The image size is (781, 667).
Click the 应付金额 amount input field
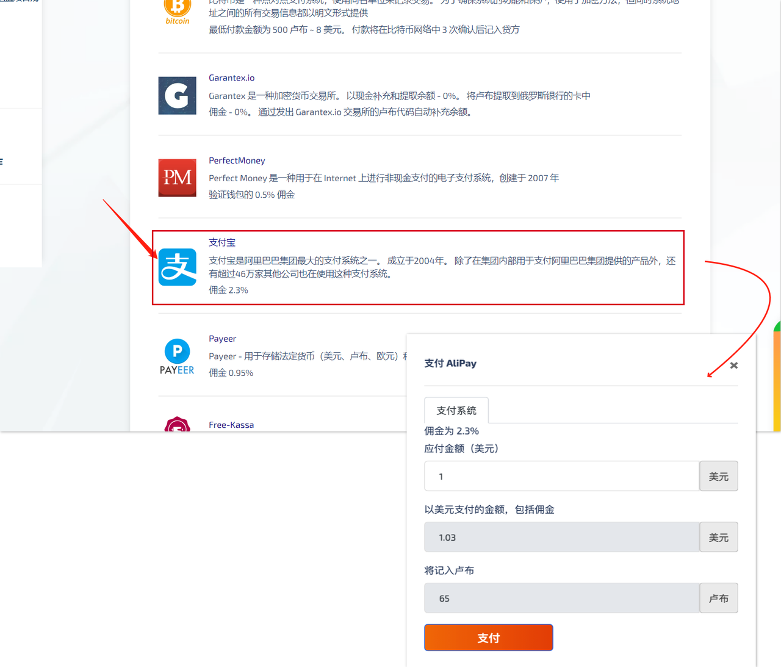point(562,476)
